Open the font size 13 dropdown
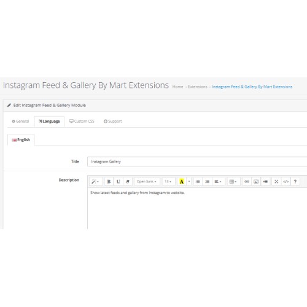The height and width of the screenshot is (307, 307). [x=168, y=182]
